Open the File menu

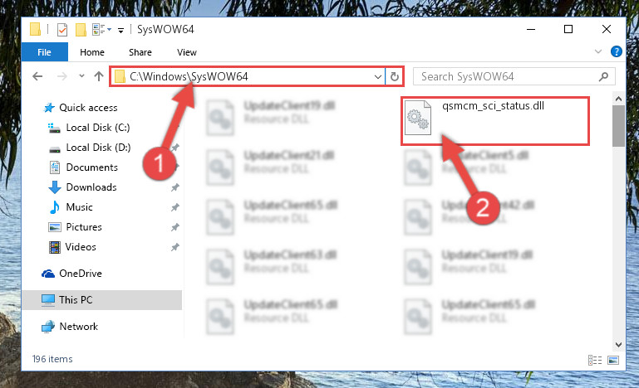click(44, 52)
